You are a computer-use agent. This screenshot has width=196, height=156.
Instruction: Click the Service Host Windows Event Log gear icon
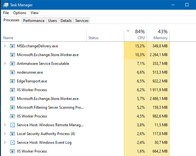coord(13,143)
